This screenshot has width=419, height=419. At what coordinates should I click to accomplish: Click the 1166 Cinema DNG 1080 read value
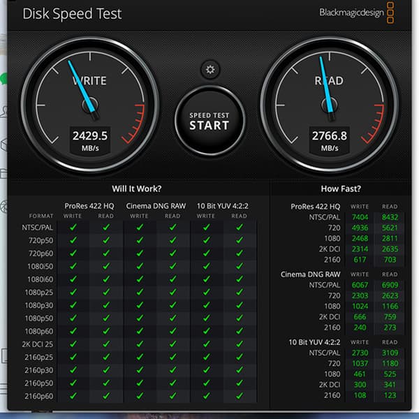[390, 307]
